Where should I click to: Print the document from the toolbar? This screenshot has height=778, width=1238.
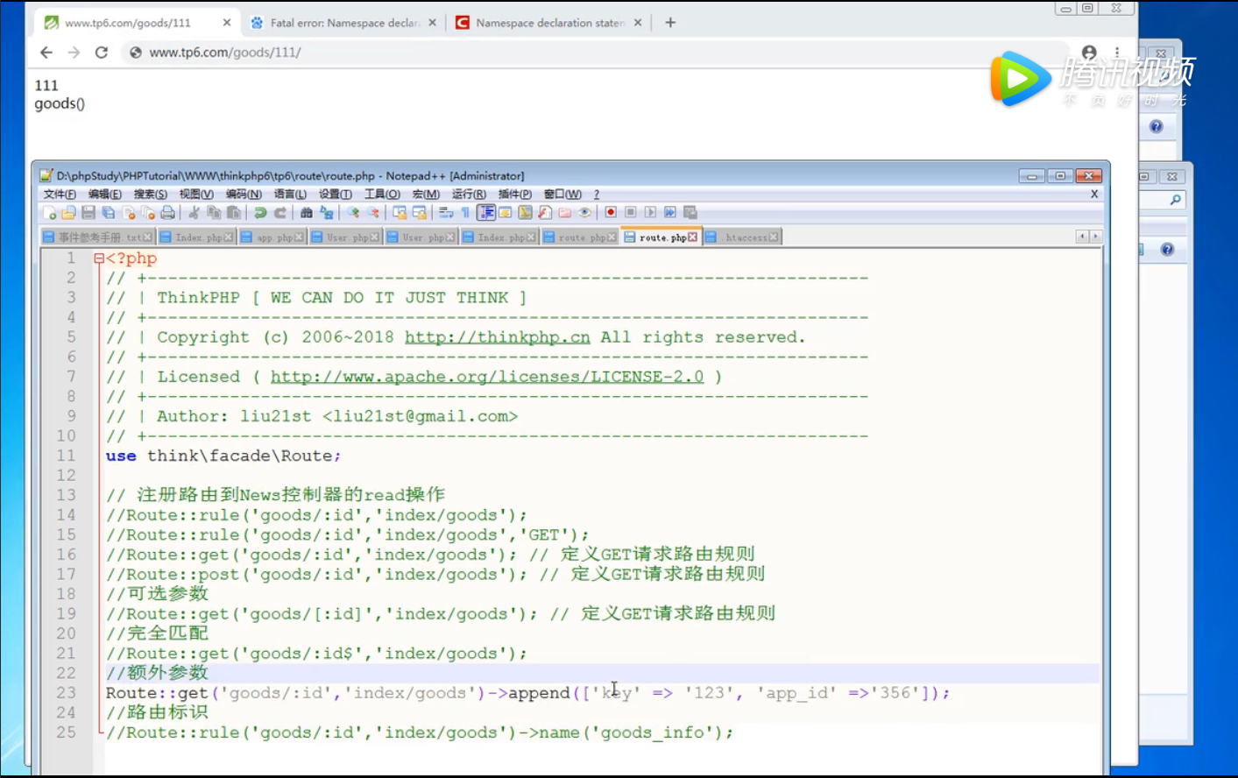(x=167, y=213)
